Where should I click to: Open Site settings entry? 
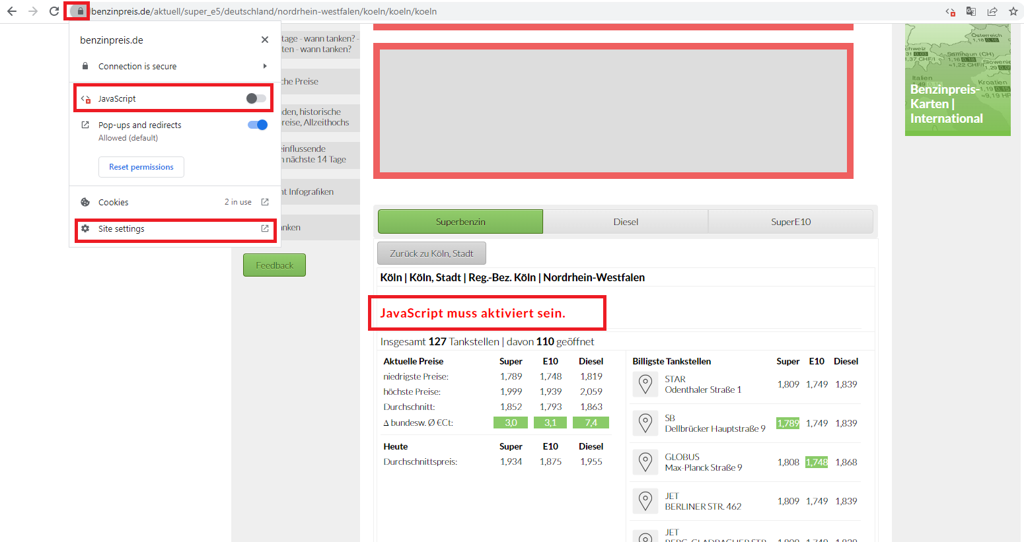(175, 228)
